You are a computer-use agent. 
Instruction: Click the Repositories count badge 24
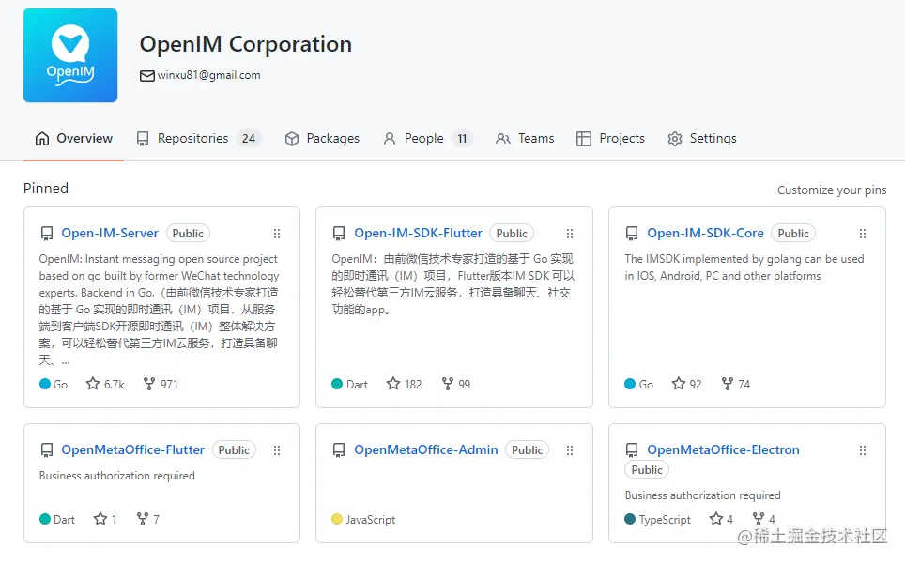[x=249, y=139]
